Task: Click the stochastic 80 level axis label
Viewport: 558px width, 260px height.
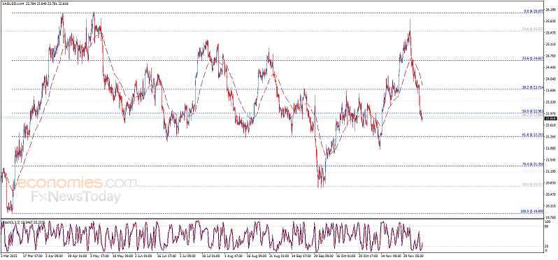Action: click(547, 226)
